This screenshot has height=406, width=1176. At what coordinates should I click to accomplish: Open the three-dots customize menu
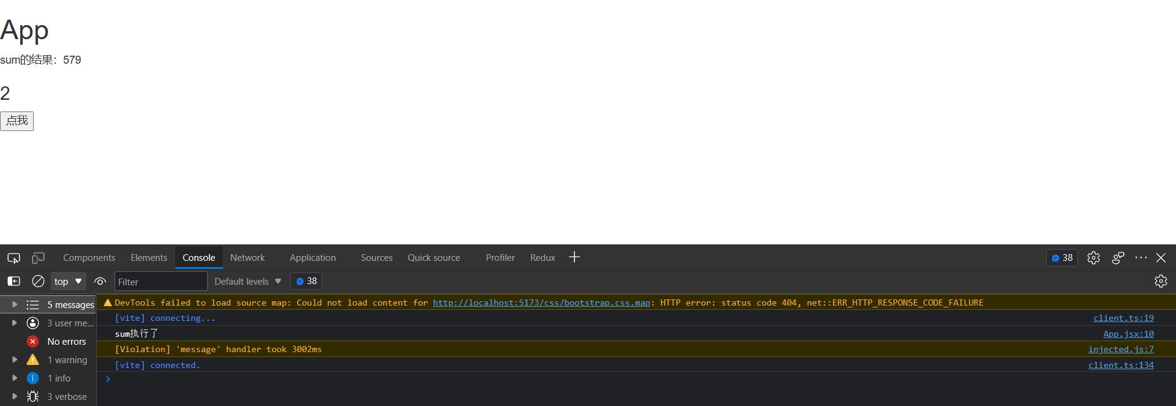tap(1140, 258)
